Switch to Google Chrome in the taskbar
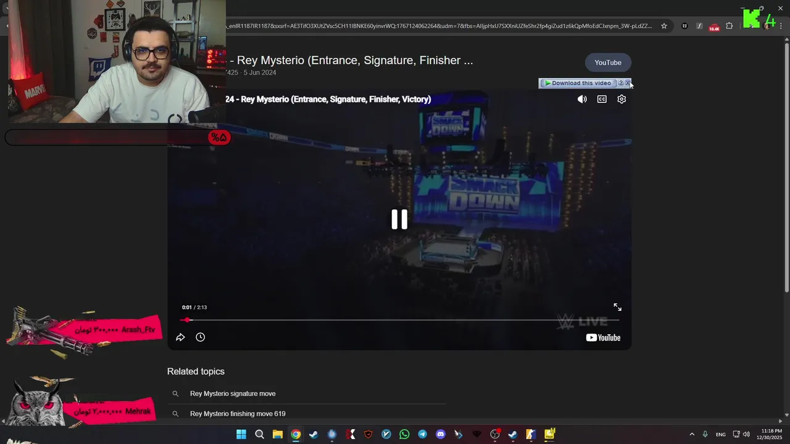This screenshot has width=790, height=444. click(x=296, y=434)
